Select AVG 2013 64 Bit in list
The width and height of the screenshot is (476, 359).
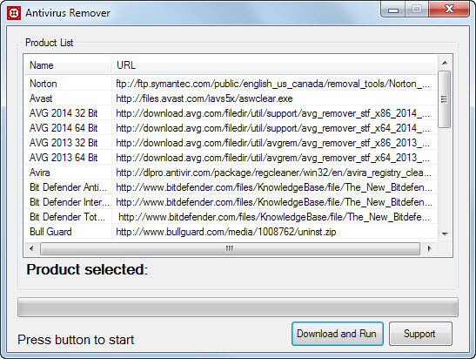pos(231,158)
